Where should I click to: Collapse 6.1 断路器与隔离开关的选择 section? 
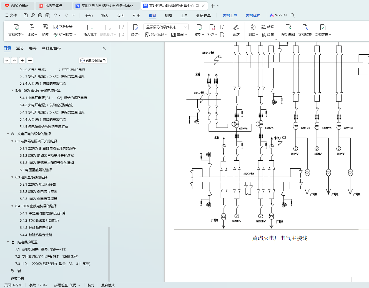tap(12, 141)
